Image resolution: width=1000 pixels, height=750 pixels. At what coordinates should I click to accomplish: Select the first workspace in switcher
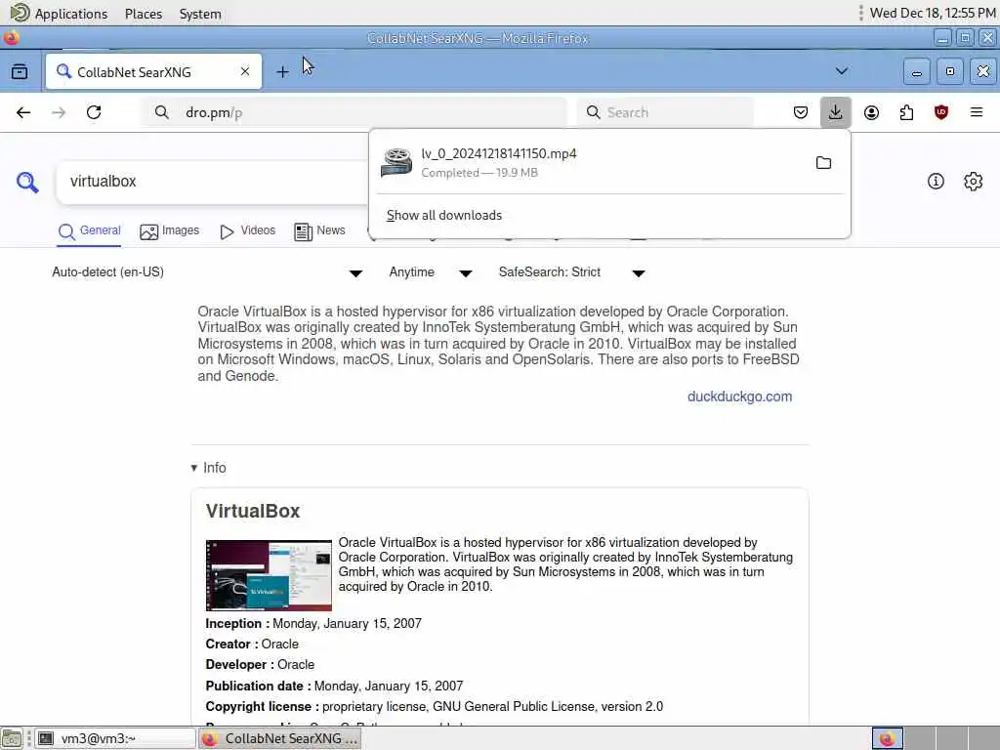click(887, 738)
